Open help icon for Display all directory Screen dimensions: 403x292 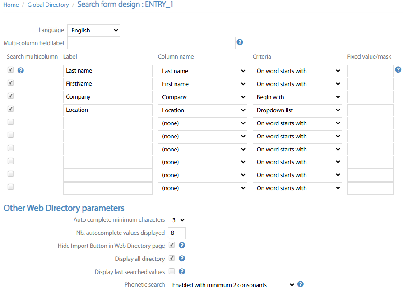point(182,259)
